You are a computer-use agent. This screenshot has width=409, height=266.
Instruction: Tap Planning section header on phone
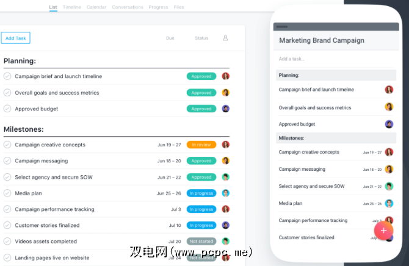[x=336, y=75]
